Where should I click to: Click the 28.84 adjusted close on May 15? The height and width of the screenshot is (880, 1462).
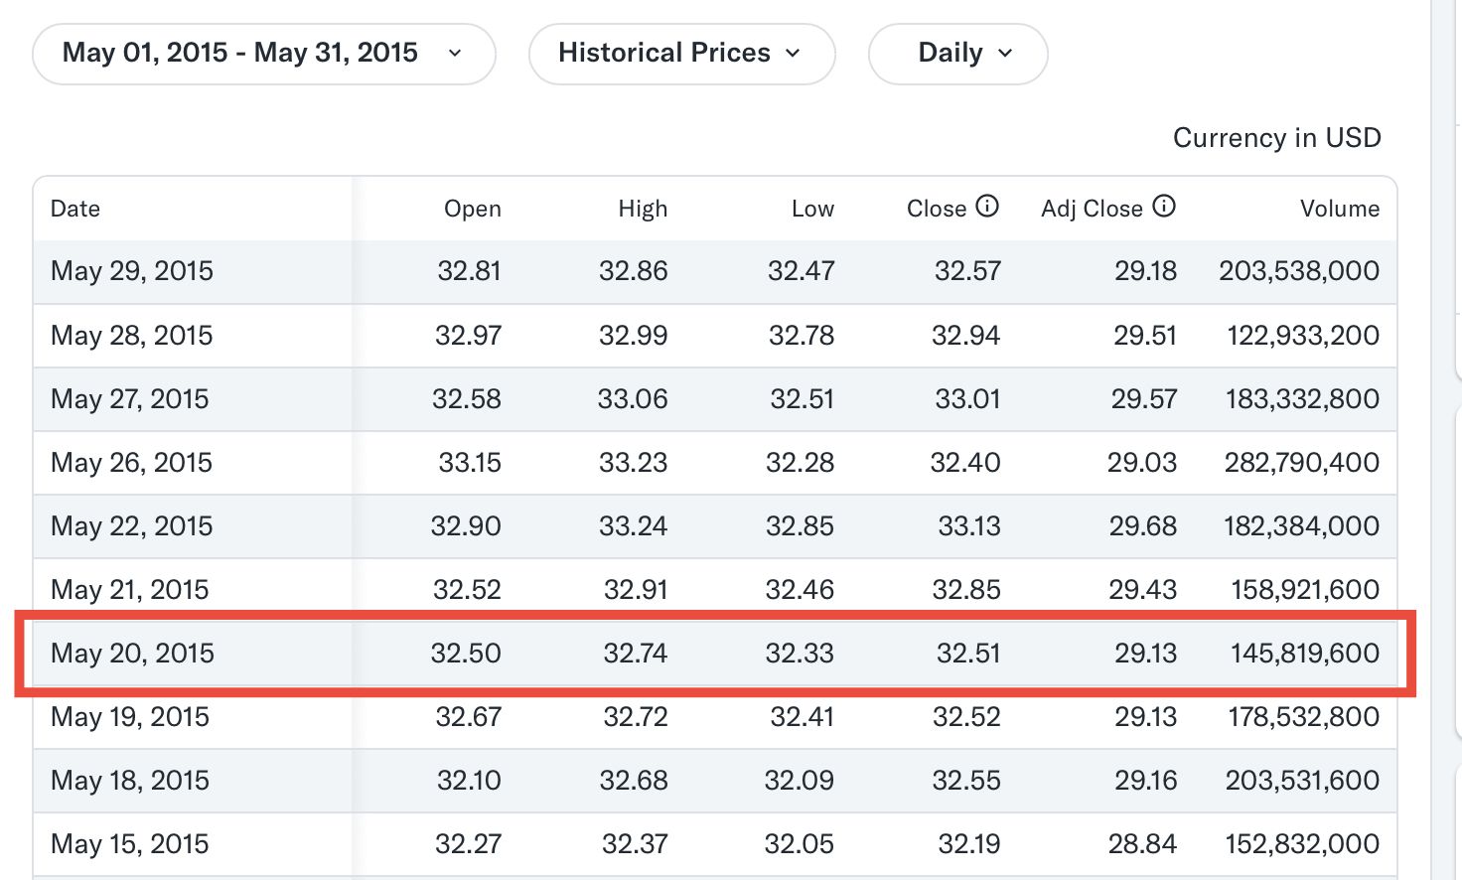pyautogui.click(x=1142, y=844)
